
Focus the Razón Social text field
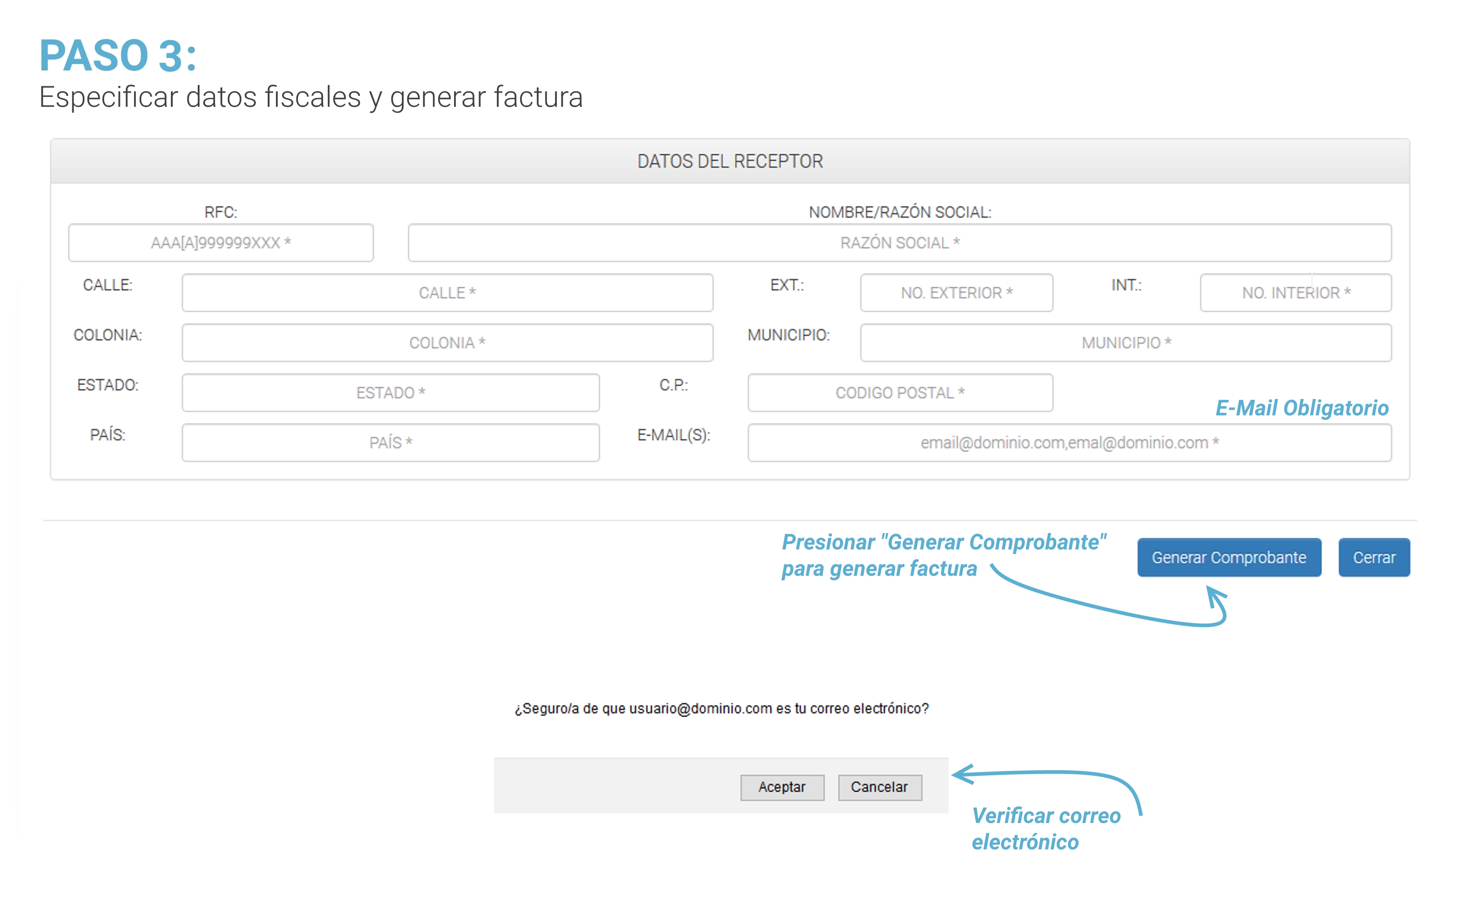[x=899, y=242]
